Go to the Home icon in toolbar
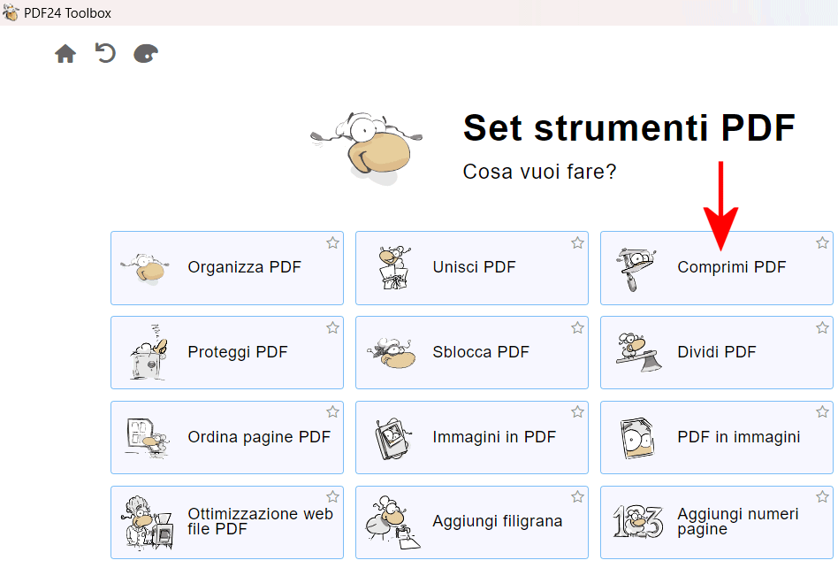The image size is (838, 568). click(x=65, y=53)
